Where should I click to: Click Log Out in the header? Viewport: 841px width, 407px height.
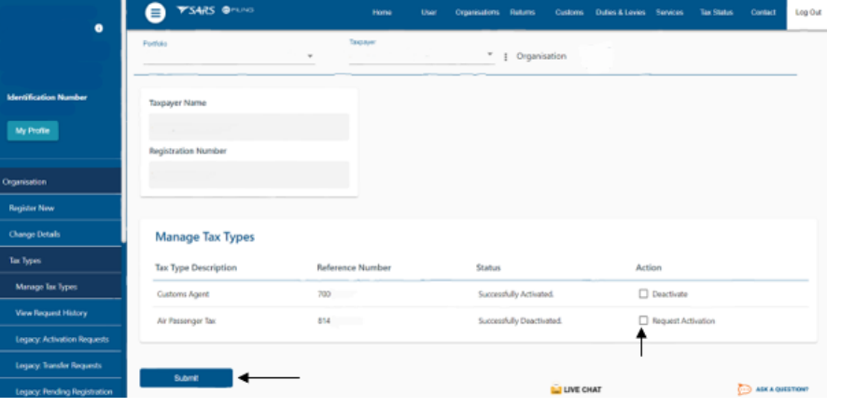pyautogui.click(x=808, y=12)
